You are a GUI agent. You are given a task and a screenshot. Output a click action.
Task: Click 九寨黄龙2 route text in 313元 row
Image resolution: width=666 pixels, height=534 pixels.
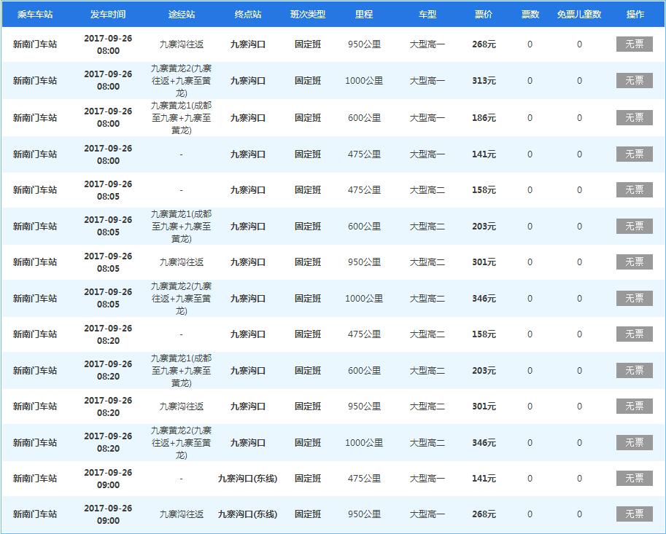[x=182, y=81]
